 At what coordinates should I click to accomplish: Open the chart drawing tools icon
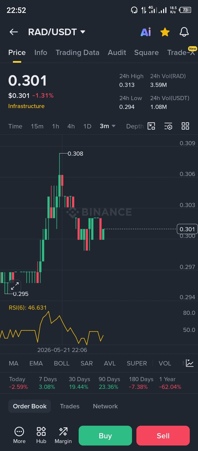151,126
